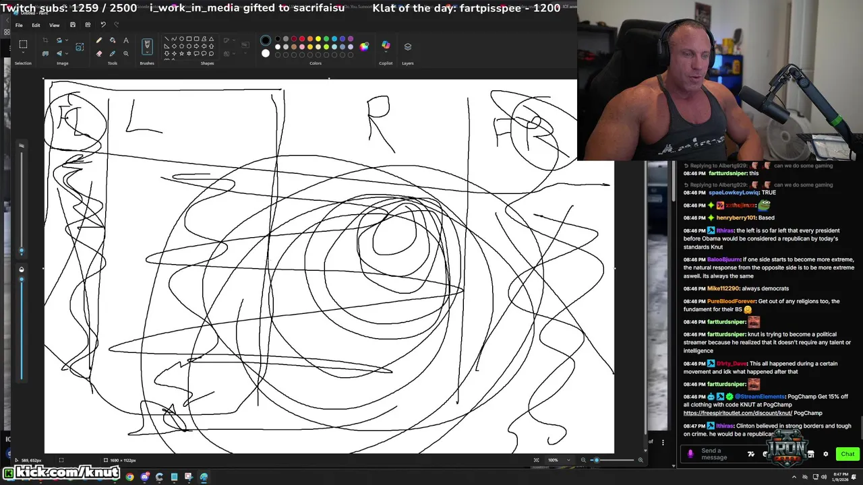Open Discord from the taskbar
Viewport: 863px width, 485px height.
(144, 477)
